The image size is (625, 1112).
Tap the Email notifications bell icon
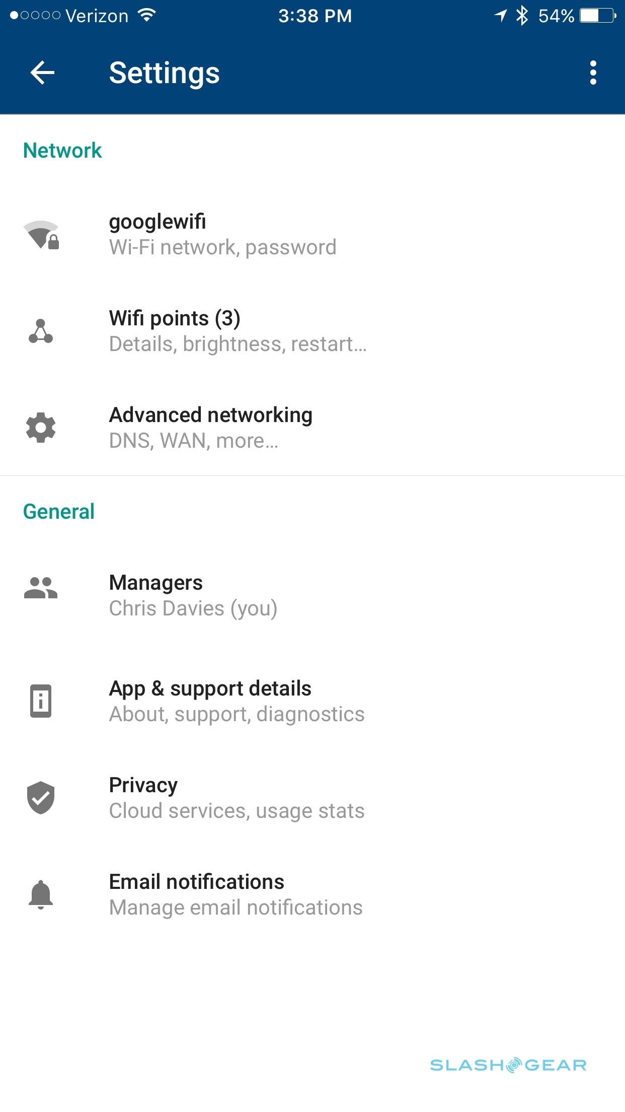click(x=41, y=894)
